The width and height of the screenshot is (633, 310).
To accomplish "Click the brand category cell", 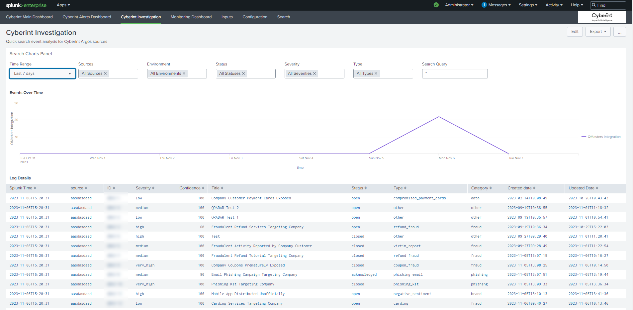I will click(x=476, y=294).
